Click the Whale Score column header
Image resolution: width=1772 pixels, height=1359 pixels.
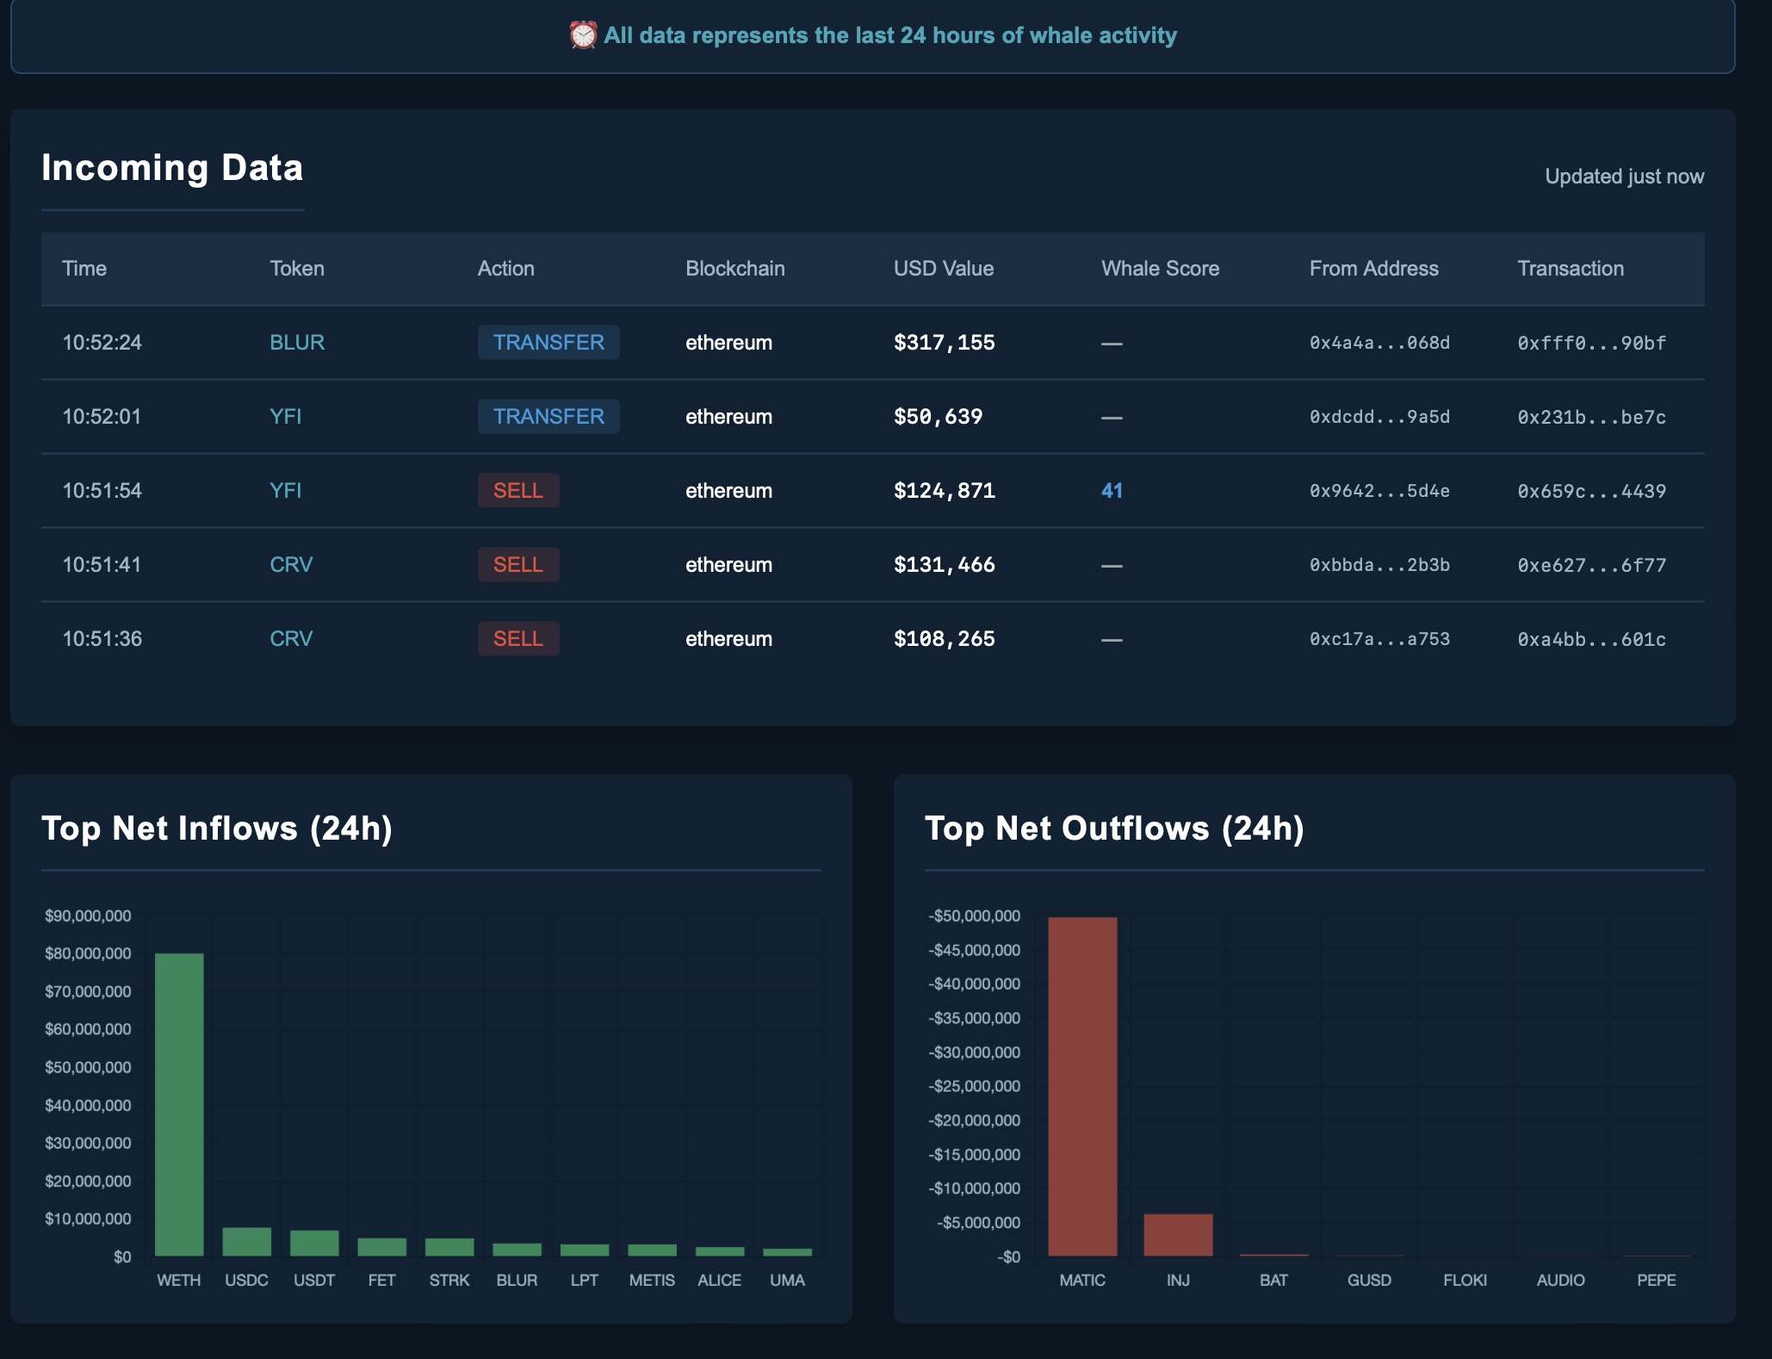tap(1160, 268)
